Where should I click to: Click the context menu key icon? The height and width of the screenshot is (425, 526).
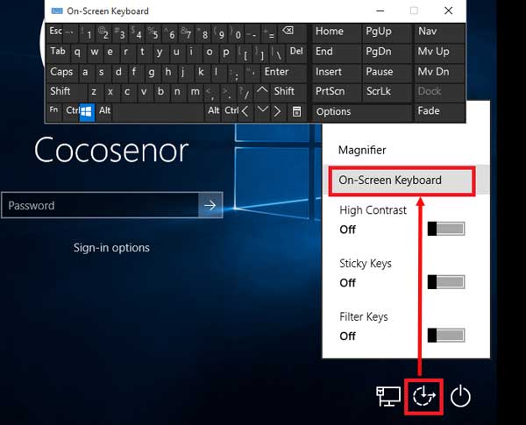[296, 111]
